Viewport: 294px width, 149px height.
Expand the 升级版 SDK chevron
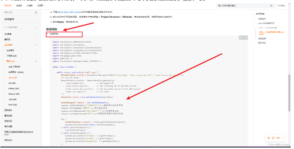[36, 56]
